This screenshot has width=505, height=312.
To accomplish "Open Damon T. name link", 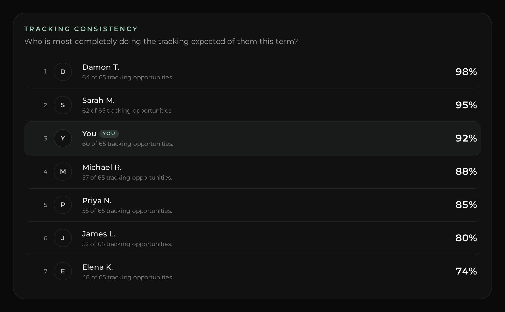I will click(101, 67).
